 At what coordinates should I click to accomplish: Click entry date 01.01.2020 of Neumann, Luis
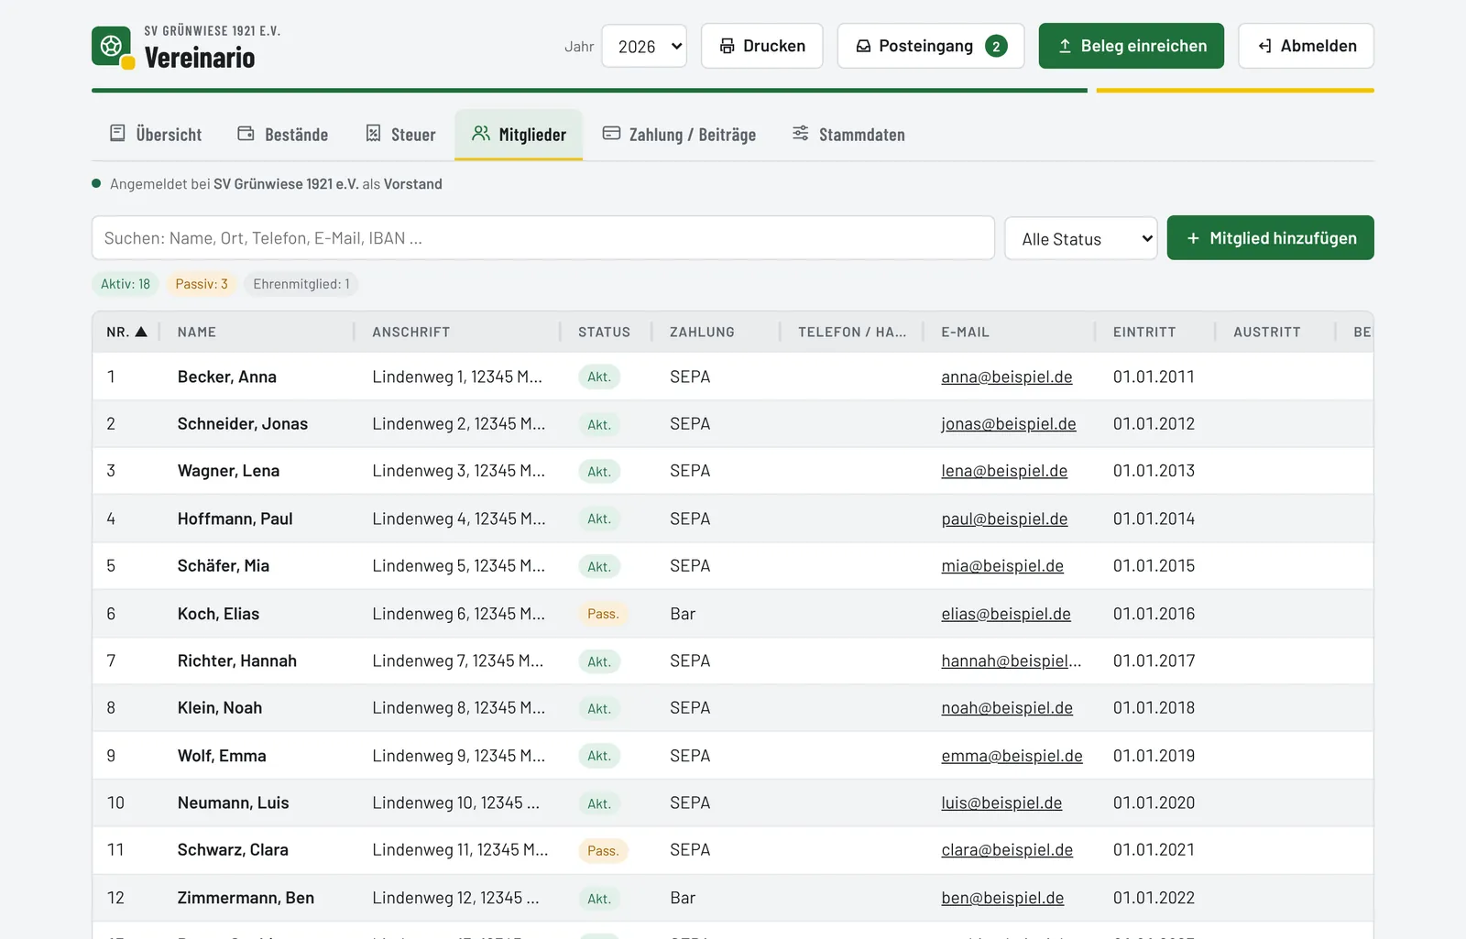point(1154,803)
